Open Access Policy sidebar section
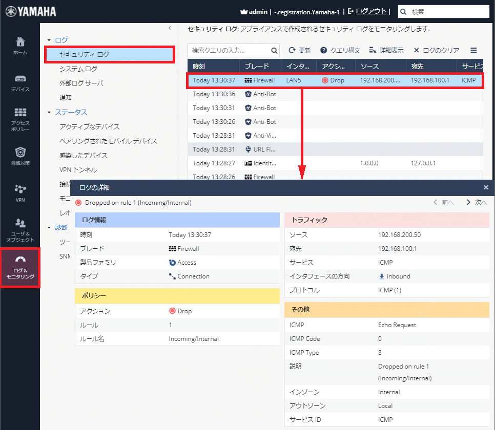495x430 pixels. 20,119
